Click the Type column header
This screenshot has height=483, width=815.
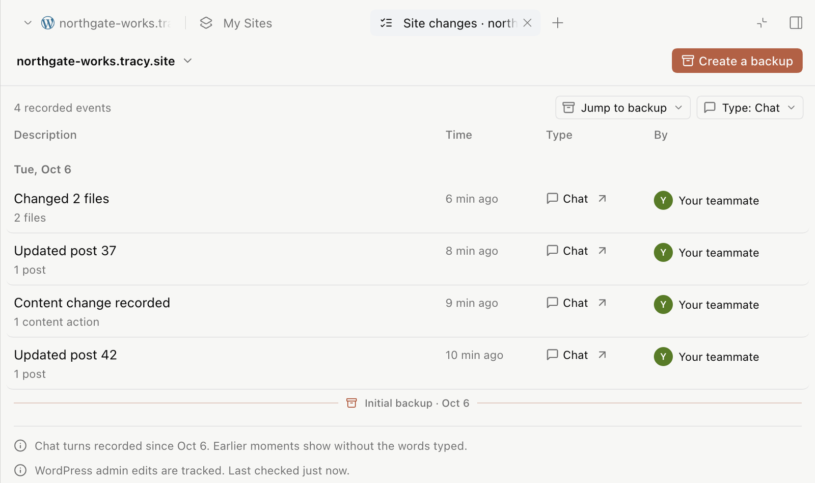[x=559, y=135]
